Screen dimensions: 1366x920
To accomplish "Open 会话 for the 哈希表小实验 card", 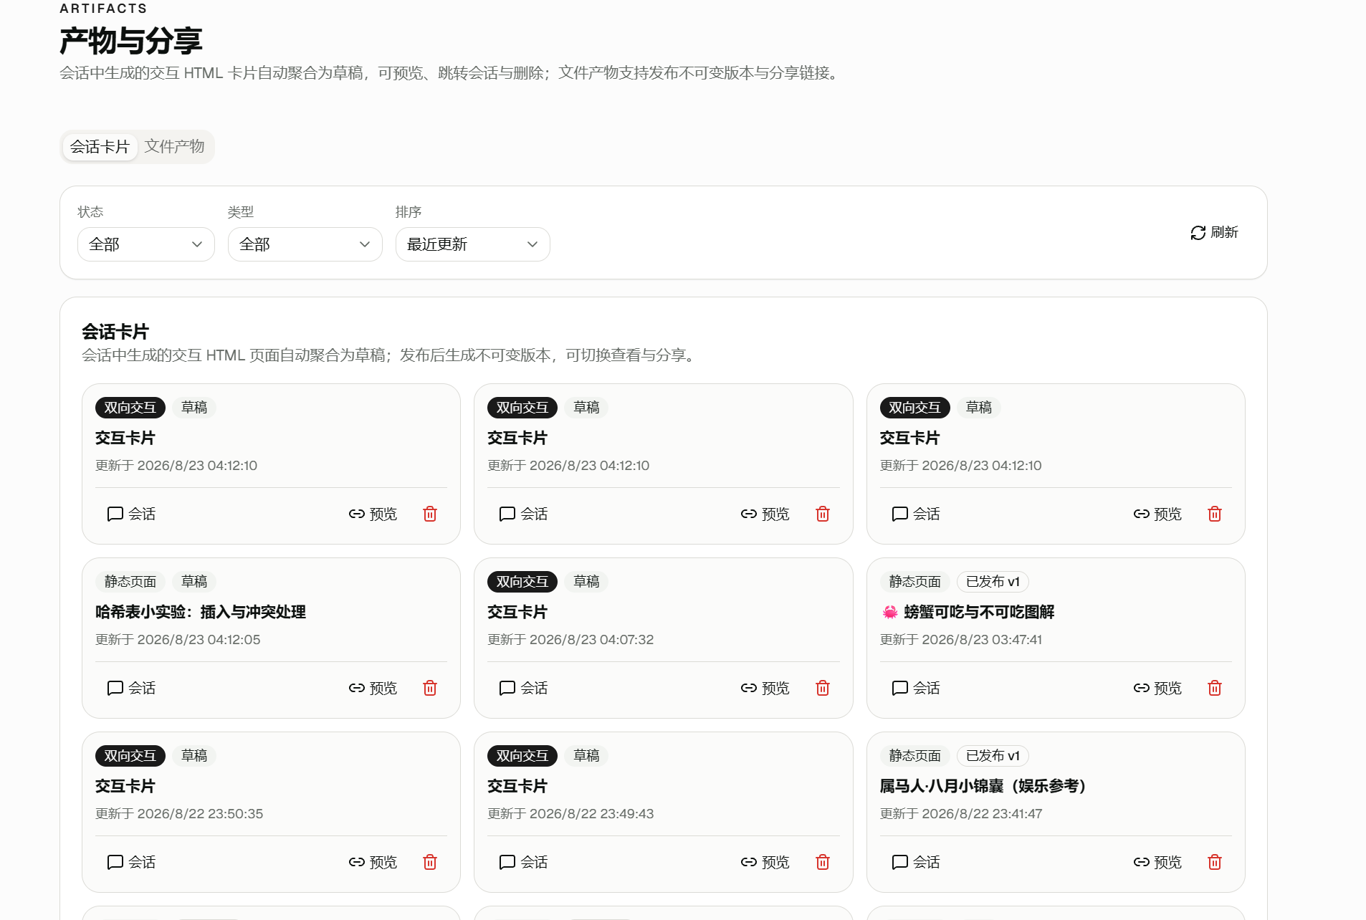I will coord(131,688).
